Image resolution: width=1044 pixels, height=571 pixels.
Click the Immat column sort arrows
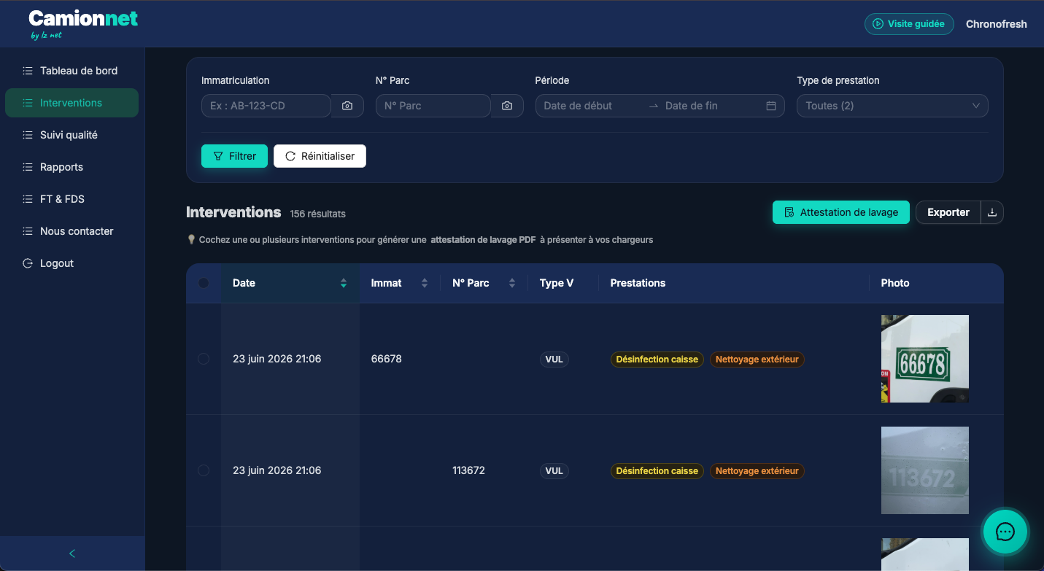tap(425, 283)
